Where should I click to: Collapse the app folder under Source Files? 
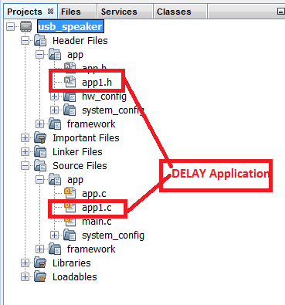pos(39,180)
